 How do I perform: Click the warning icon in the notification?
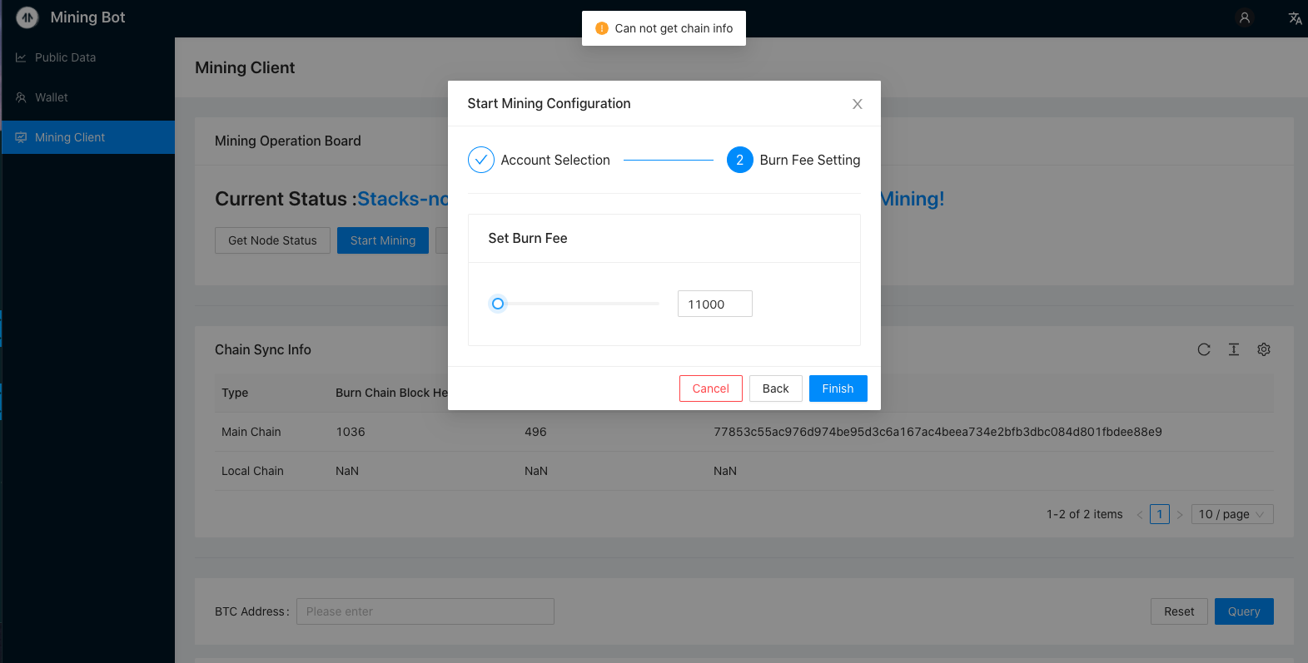tap(602, 28)
